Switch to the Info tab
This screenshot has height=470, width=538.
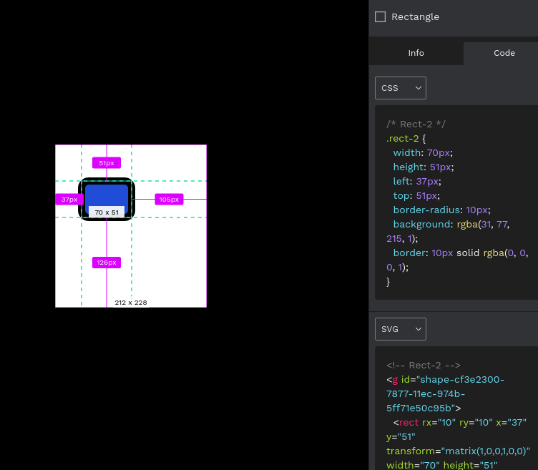pos(416,53)
